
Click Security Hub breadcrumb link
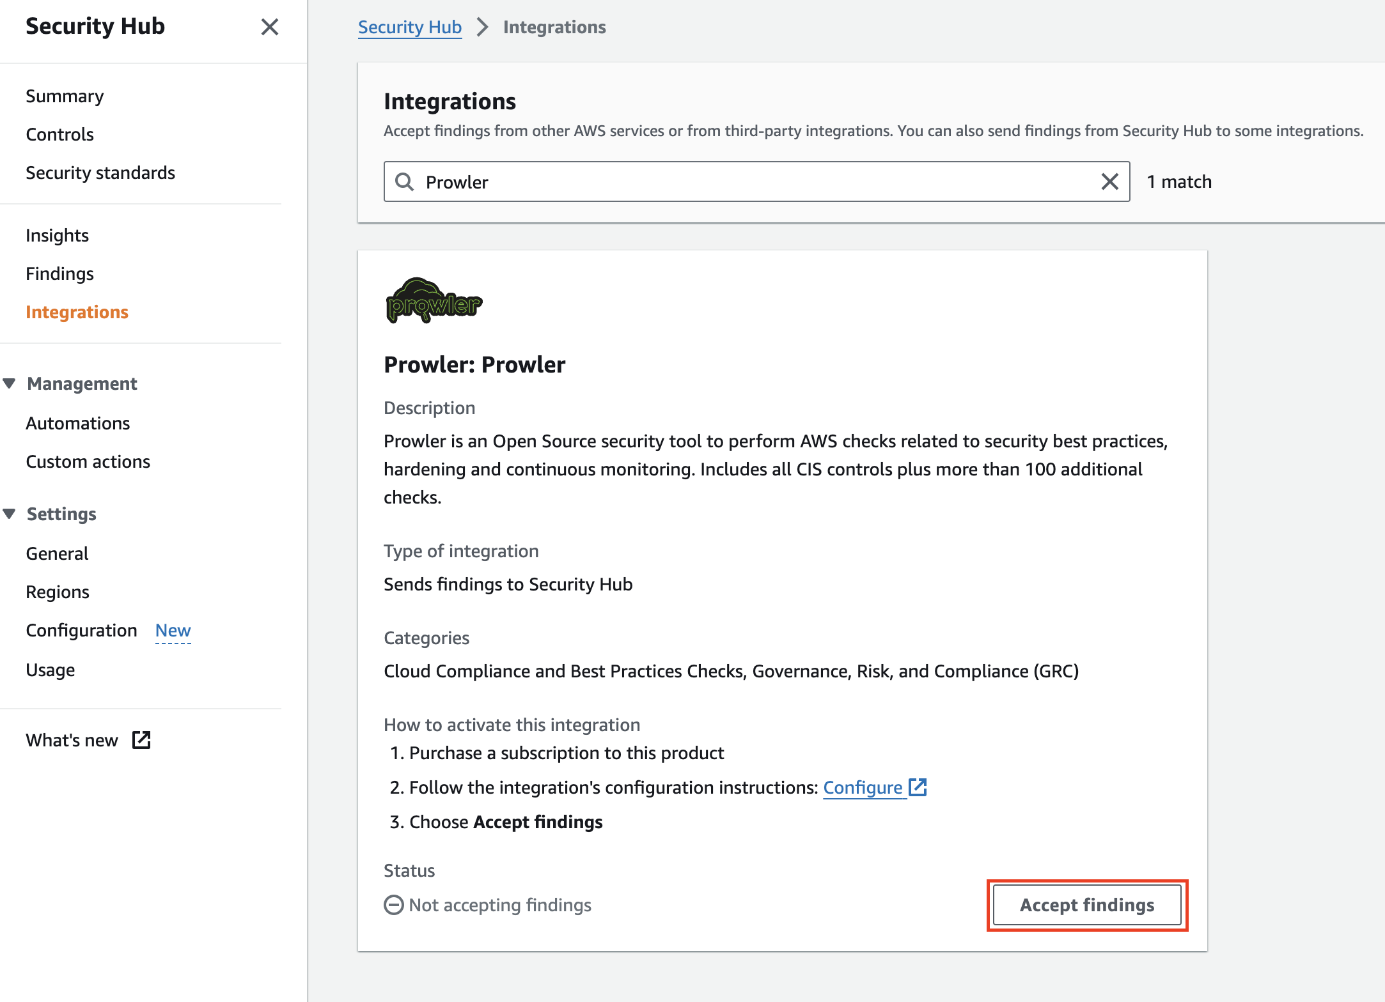click(409, 27)
